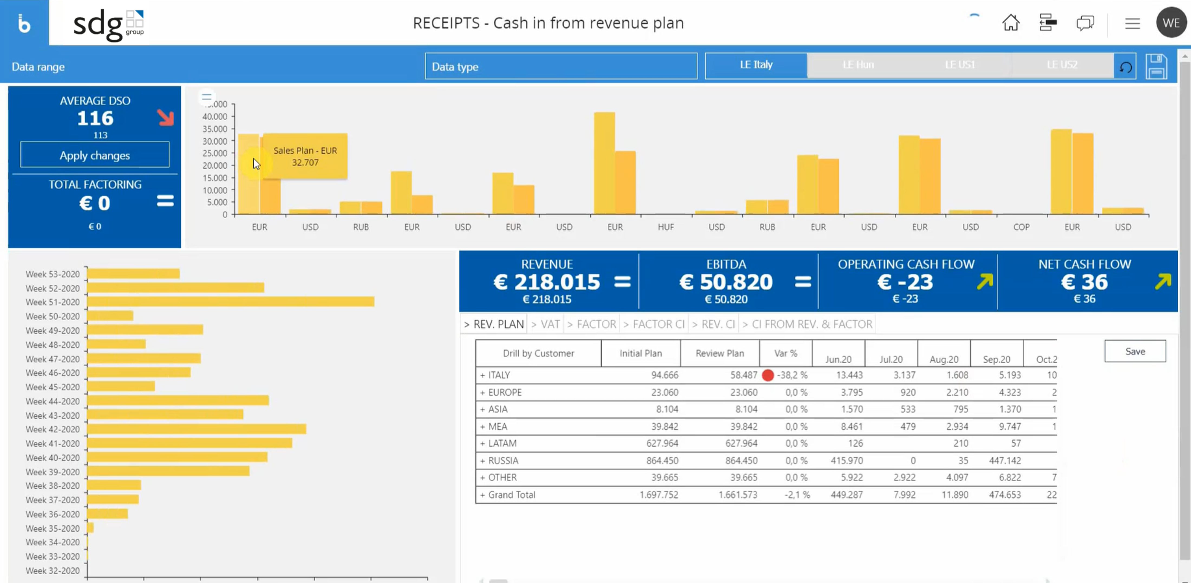
Task: Click the Week 42-2020 yellow bar
Action: point(197,429)
